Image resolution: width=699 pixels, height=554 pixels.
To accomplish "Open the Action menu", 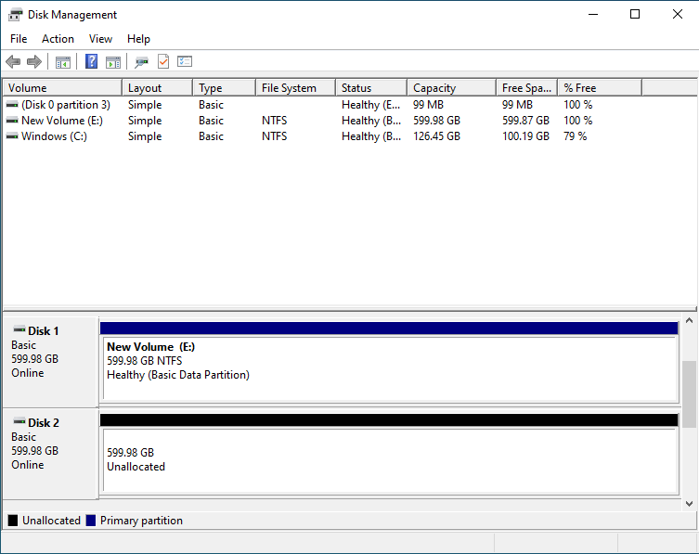I will tap(58, 39).
